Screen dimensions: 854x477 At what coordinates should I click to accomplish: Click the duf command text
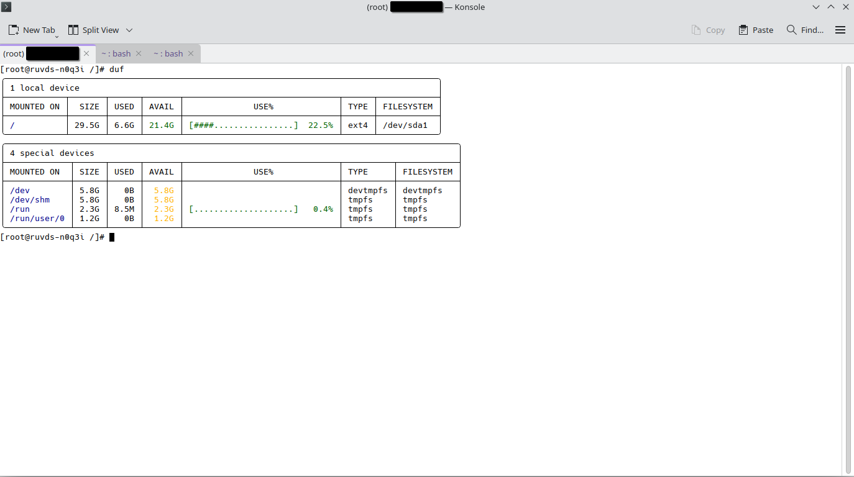tap(117, 70)
